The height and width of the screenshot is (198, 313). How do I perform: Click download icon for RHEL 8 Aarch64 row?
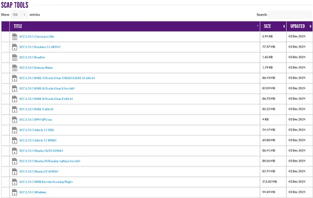click(x=15, y=89)
